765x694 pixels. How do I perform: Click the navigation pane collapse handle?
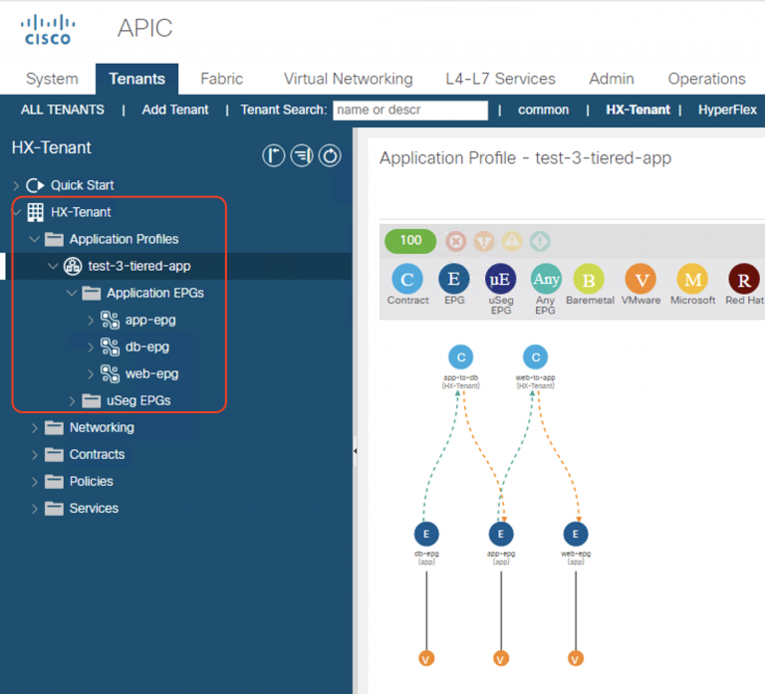coord(356,451)
